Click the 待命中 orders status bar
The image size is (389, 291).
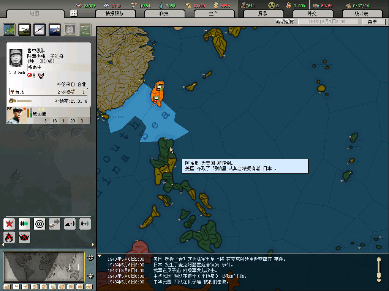click(x=59, y=67)
